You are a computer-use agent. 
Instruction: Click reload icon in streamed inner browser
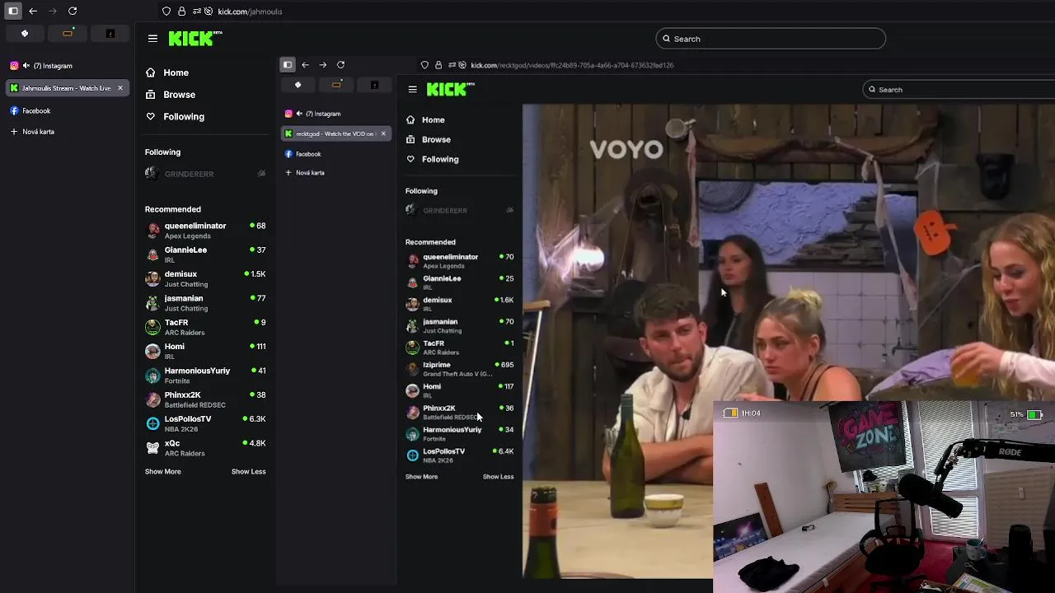340,65
